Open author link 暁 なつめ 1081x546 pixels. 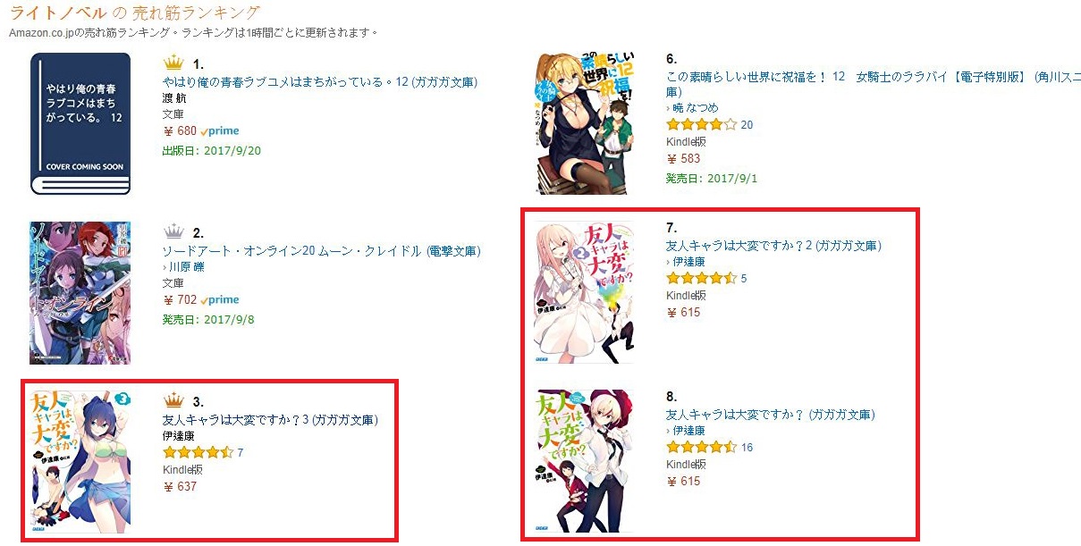coord(696,107)
